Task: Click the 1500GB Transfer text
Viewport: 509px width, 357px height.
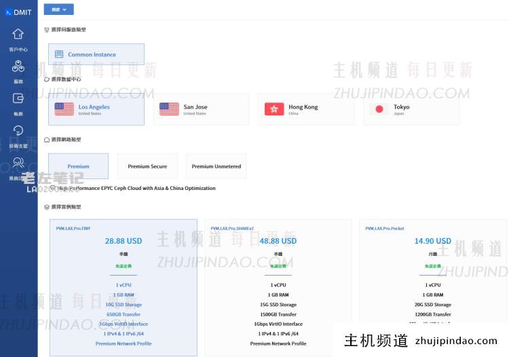Action: (278, 314)
